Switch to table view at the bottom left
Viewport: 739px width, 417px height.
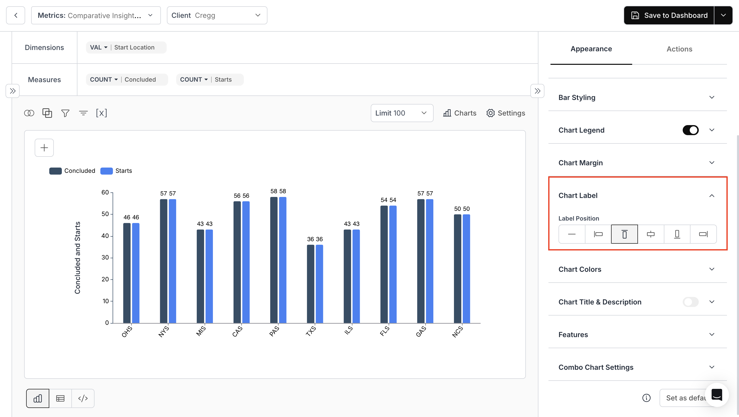(60, 398)
